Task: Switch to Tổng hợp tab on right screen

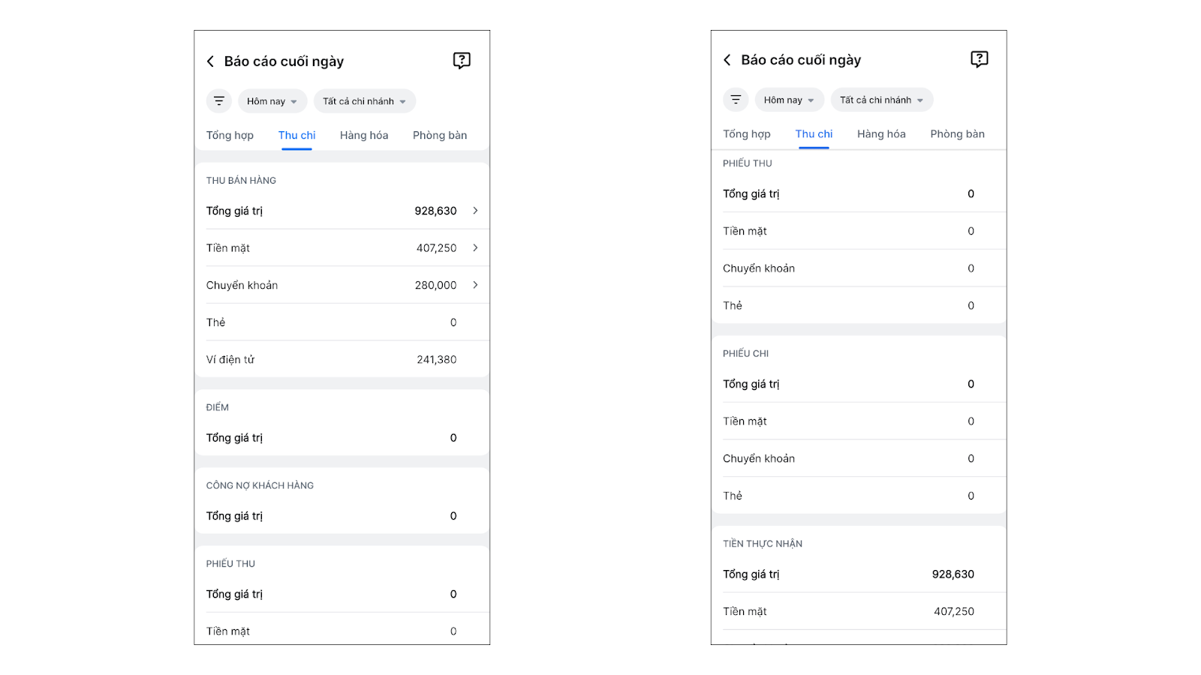Action: 747,133
